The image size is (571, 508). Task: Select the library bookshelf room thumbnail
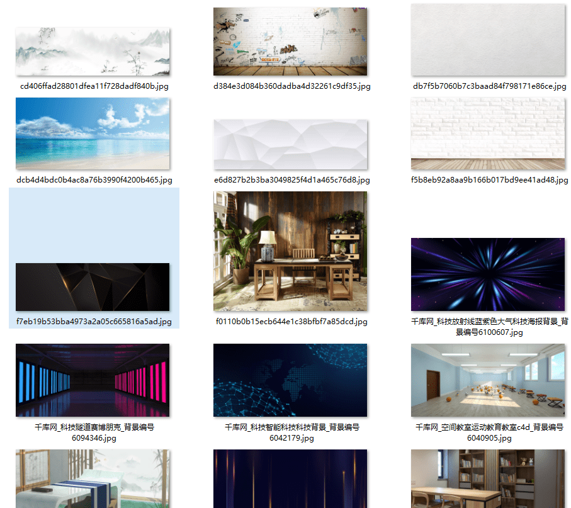(488, 478)
